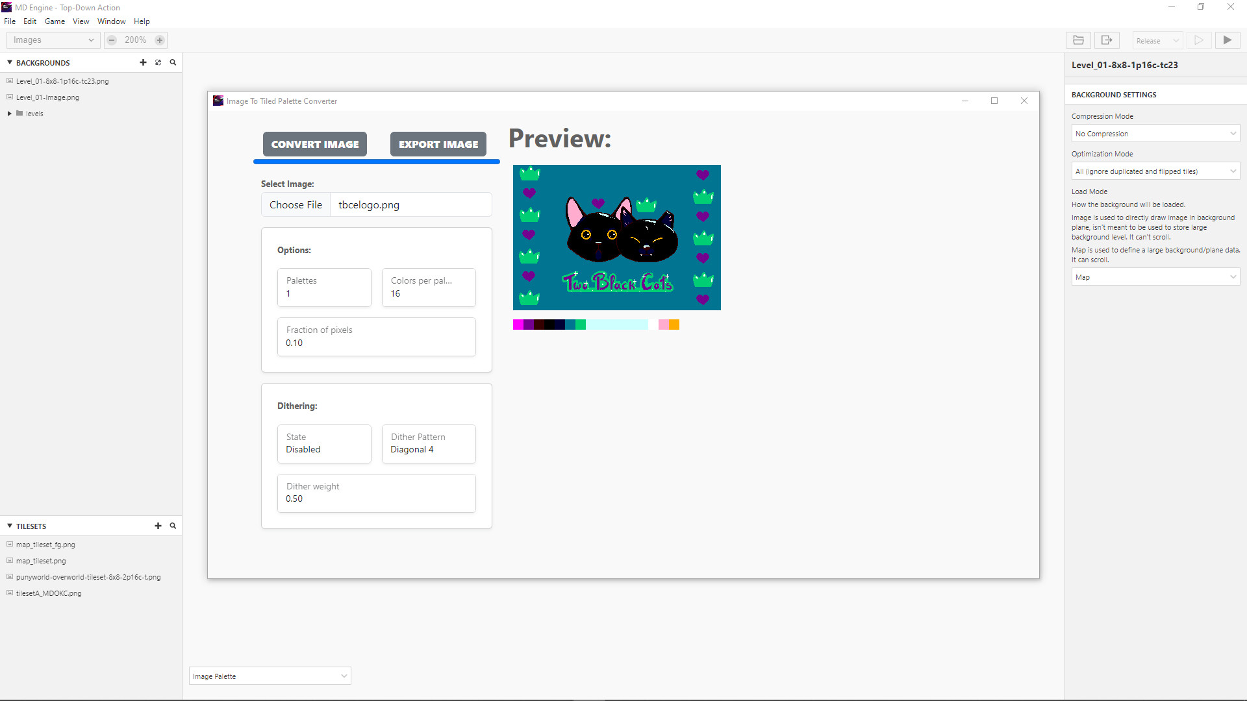1247x701 pixels.
Task: Add a new background with the plus icon
Action: 144,62
